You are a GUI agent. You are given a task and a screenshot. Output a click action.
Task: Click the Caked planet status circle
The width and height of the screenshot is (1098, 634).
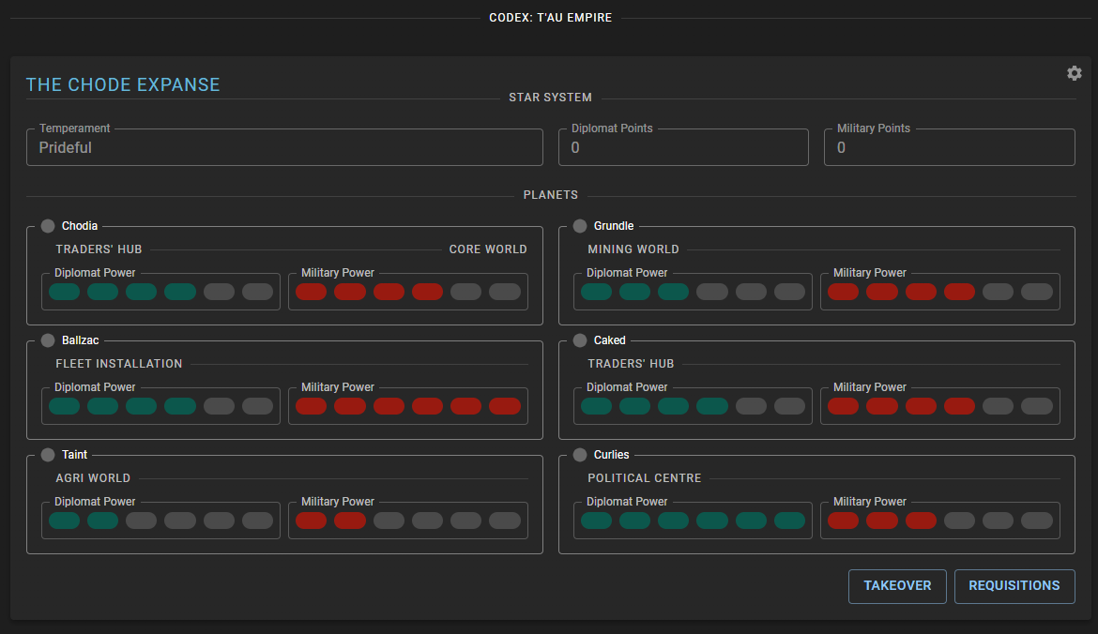coord(580,340)
